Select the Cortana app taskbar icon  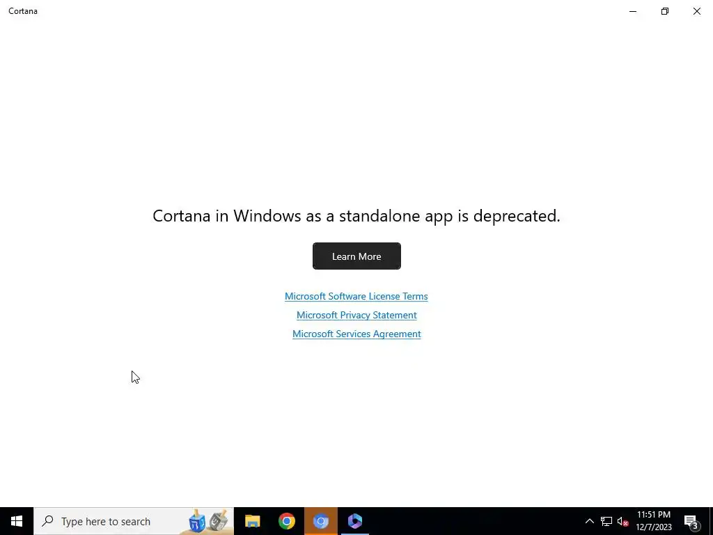tap(354, 521)
